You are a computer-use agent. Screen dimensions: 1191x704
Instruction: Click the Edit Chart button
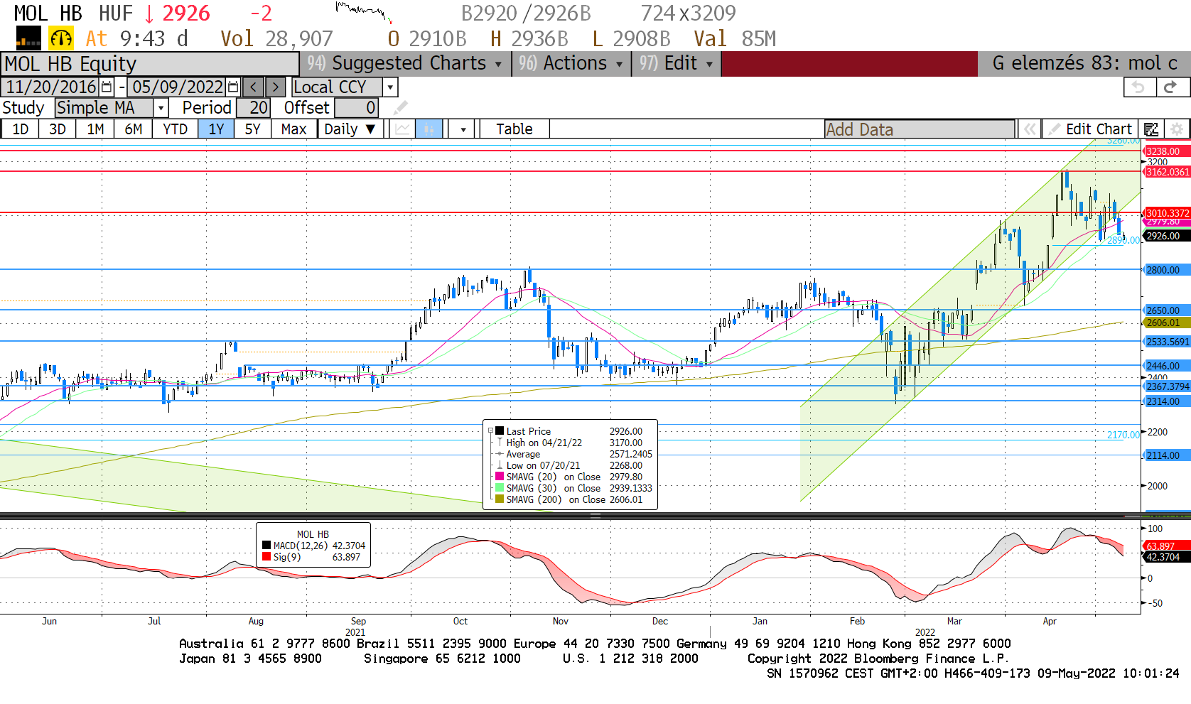tap(1090, 129)
